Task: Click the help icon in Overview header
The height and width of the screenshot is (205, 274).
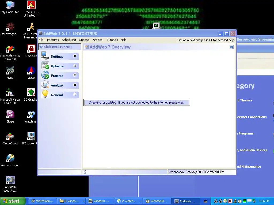Action: point(232,47)
